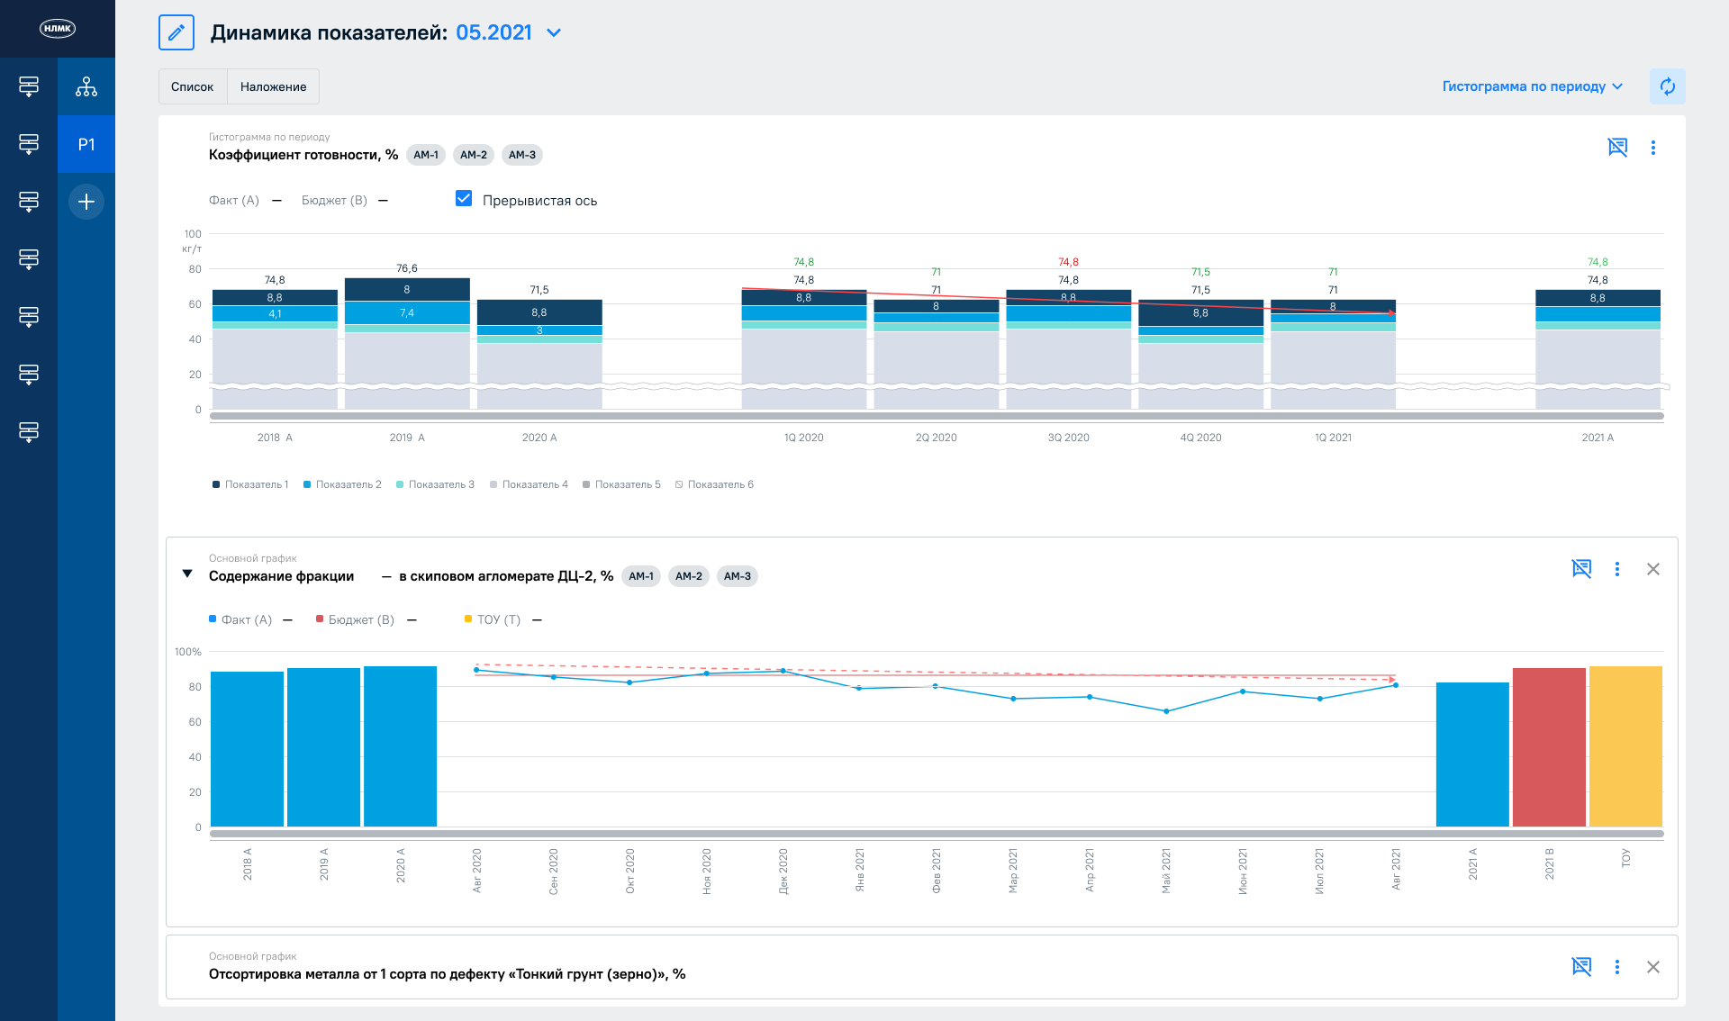Toggle comments icon on Отсортировка металла chart

point(1581,966)
